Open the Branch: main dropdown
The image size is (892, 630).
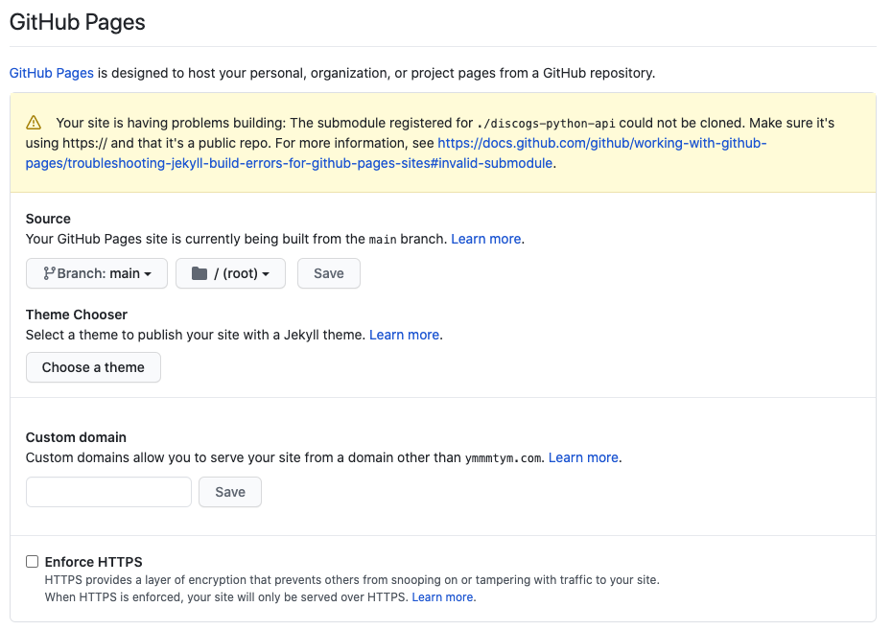(96, 272)
